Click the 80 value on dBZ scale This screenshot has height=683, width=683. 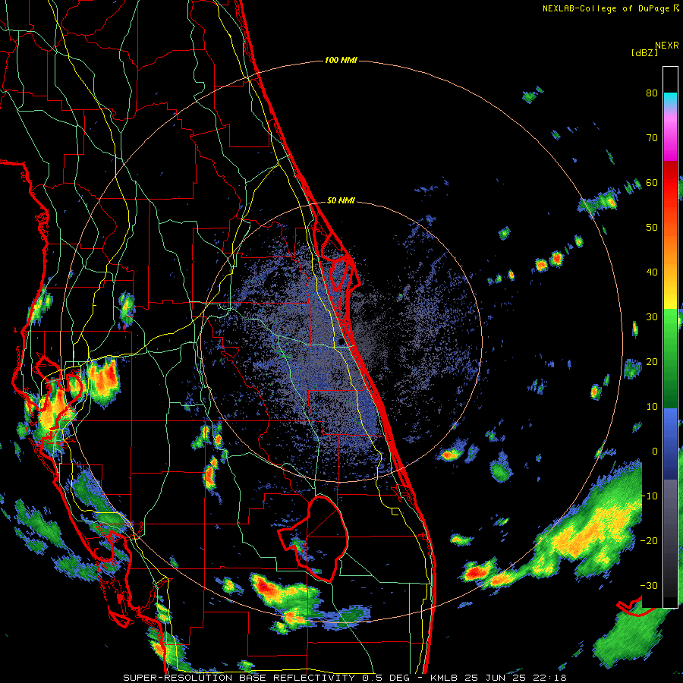point(652,93)
